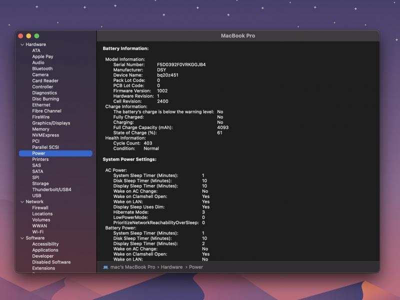Click Hardware in the path bar
This screenshot has width=400, height=300.
[171, 267]
